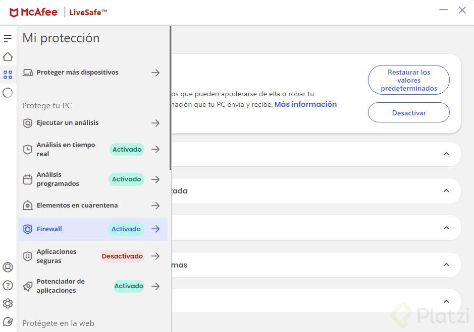Click Activado badge for Análisis programados
This screenshot has height=332, width=474.
coord(126,179)
